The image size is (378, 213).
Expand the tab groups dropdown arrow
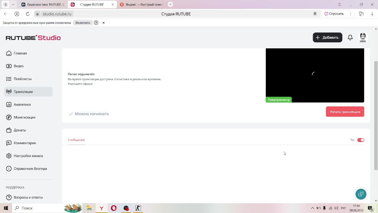coord(14,4)
